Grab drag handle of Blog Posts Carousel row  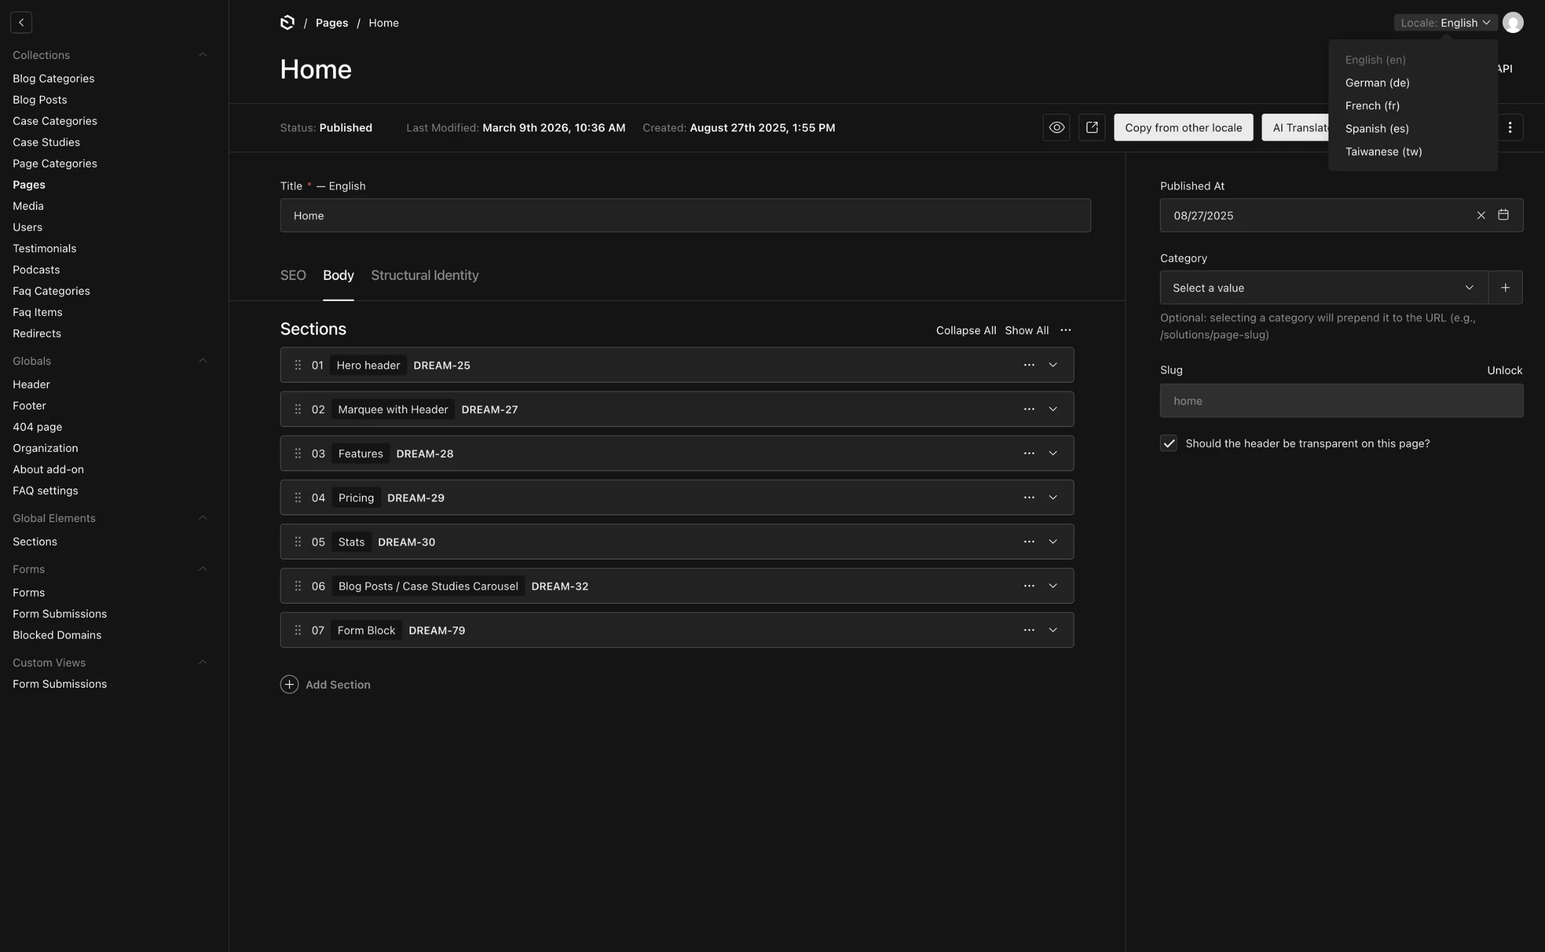(298, 586)
